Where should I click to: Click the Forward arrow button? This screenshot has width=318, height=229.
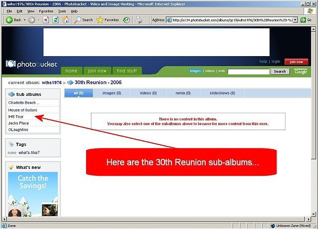(x=32, y=20)
